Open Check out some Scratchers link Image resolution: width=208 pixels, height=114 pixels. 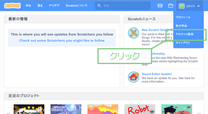tap(62, 40)
